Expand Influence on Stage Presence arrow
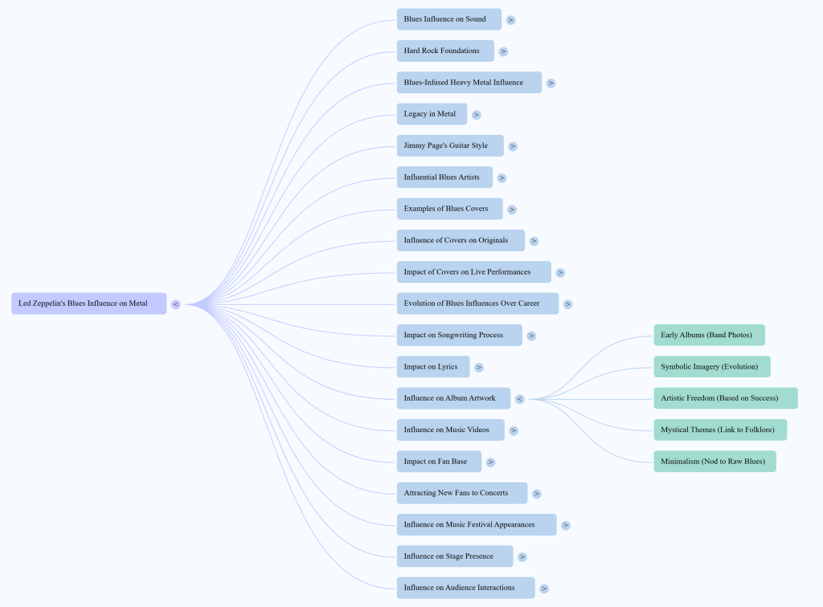The width and height of the screenshot is (823, 607). [522, 557]
